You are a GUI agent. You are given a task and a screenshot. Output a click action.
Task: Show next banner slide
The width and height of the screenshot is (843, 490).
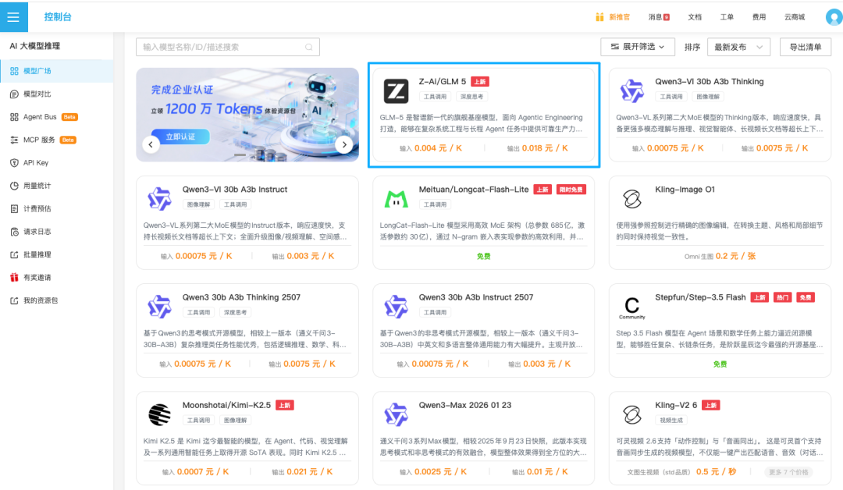[x=344, y=144]
